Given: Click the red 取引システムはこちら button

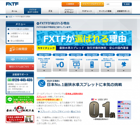Looking at the screenshot, I should [20, 67].
